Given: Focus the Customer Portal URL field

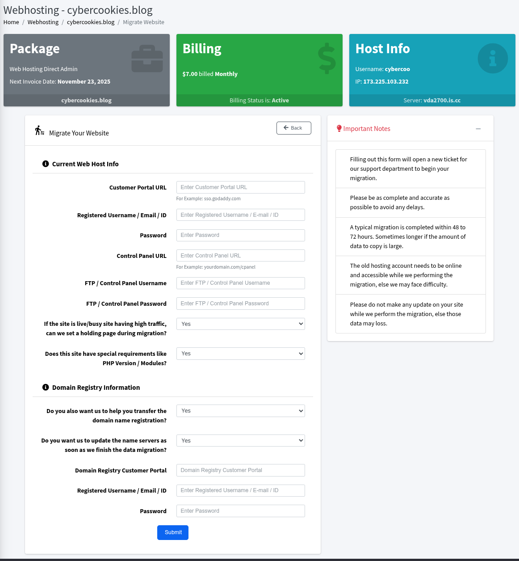Looking at the screenshot, I should click(240, 187).
